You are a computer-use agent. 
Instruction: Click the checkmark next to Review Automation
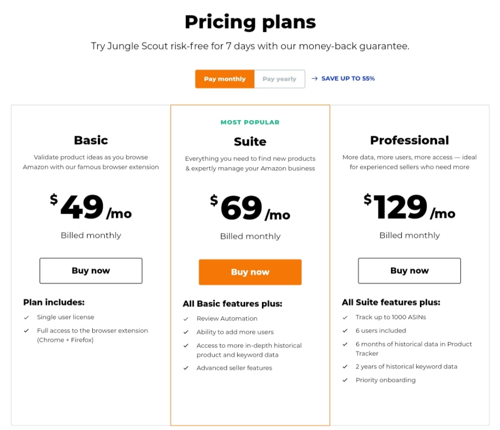coord(185,319)
